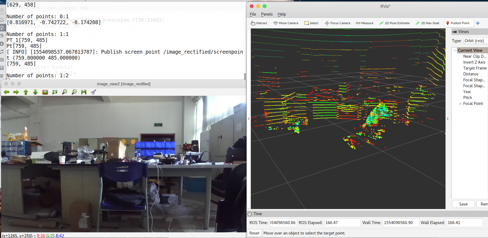The image size is (488, 238).
Task: Click the Time panel clock icon
Action: pyautogui.click(x=250, y=214)
